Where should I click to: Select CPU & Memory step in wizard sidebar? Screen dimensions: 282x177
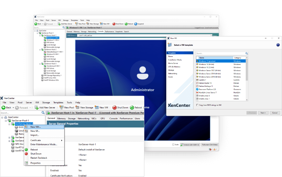[174, 67]
